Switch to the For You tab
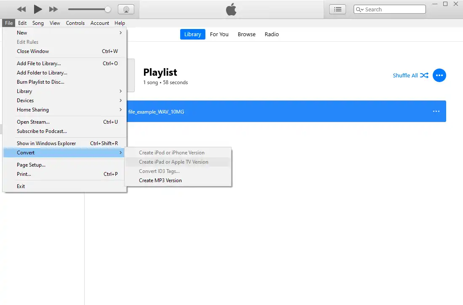 point(219,34)
